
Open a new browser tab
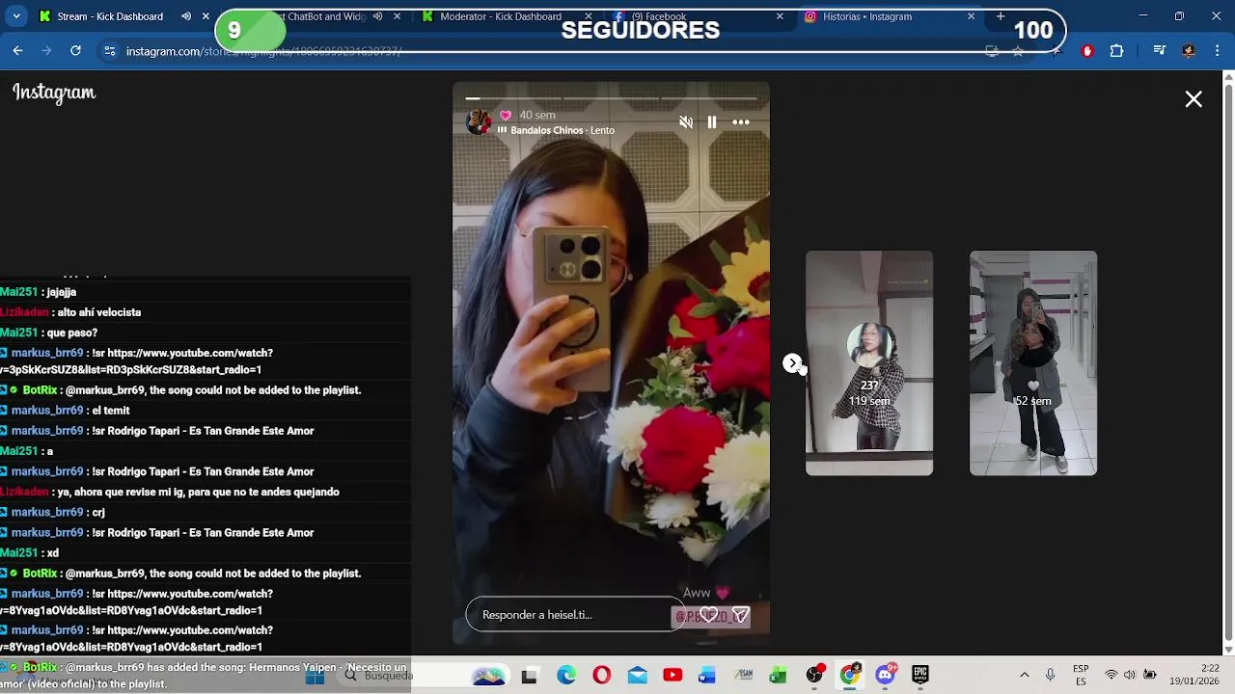coord(1001,16)
